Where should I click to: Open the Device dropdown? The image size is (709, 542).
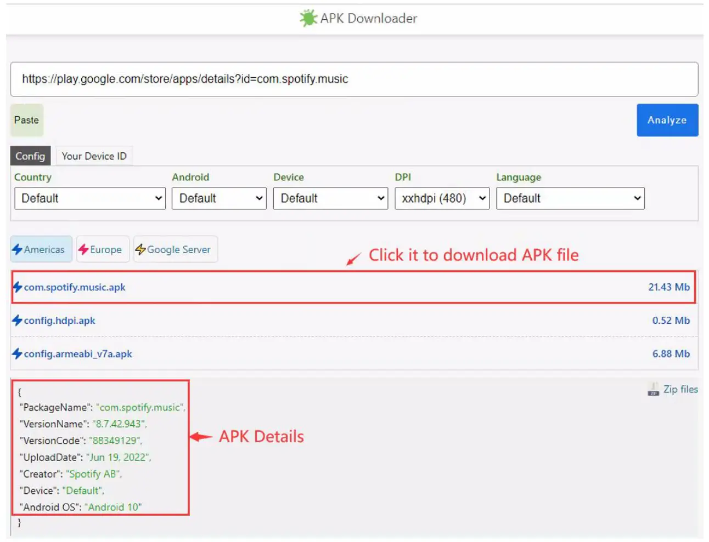[x=331, y=198]
